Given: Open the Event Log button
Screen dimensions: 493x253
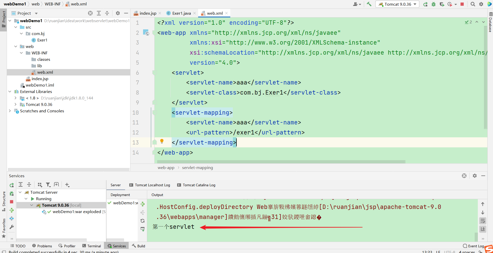Looking at the screenshot, I should click(x=473, y=246).
